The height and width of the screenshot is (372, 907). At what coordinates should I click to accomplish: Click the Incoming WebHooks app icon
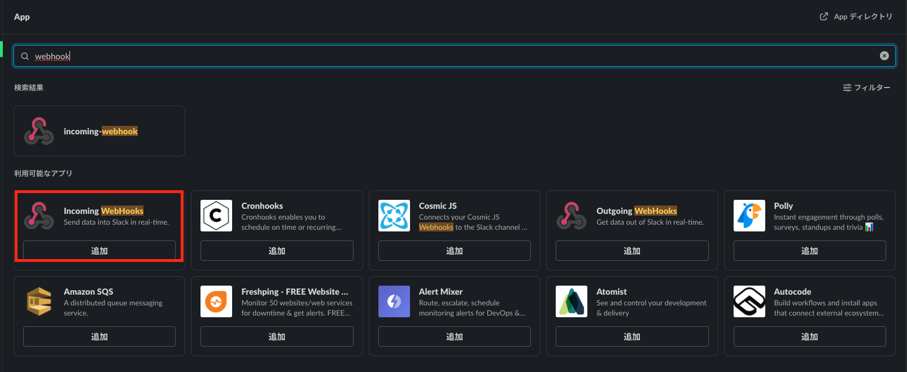39,216
